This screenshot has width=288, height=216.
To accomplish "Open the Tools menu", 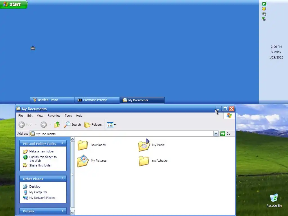I will (68, 116).
